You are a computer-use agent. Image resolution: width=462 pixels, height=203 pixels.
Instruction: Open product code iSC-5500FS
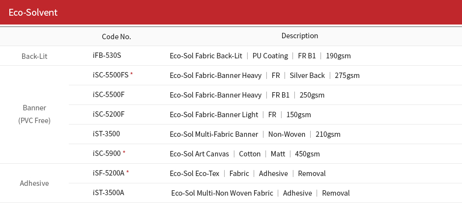[111, 75]
